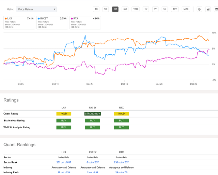Select the 3Y time range

point(155,9)
